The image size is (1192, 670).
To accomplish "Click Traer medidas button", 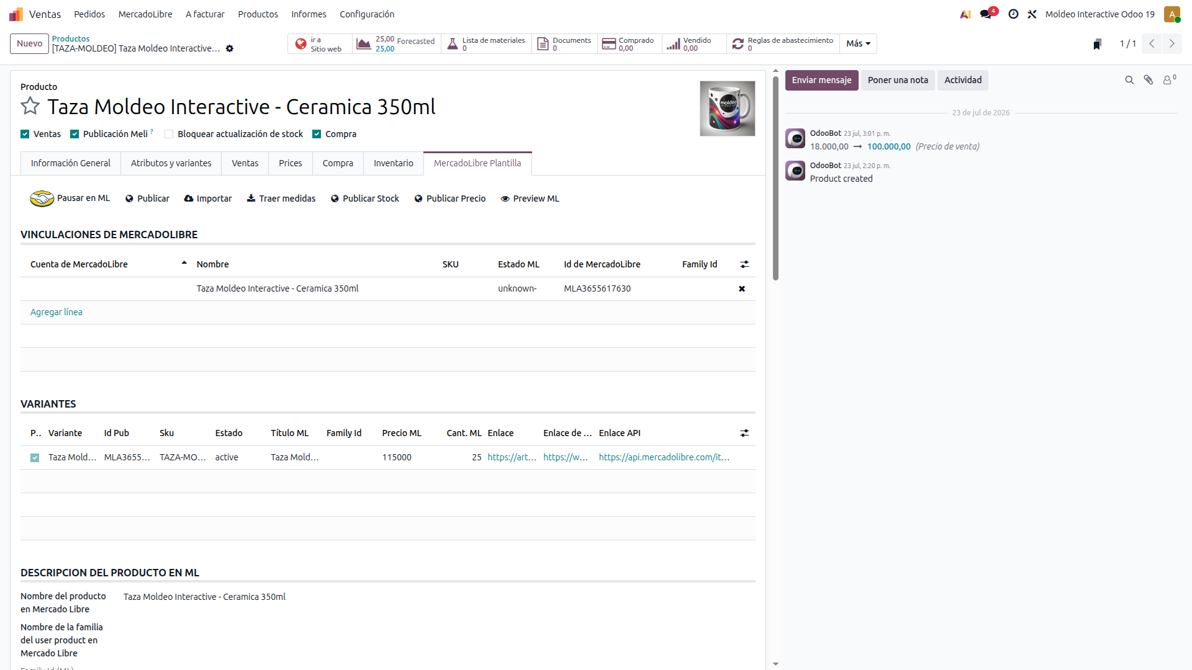I will pos(281,199).
